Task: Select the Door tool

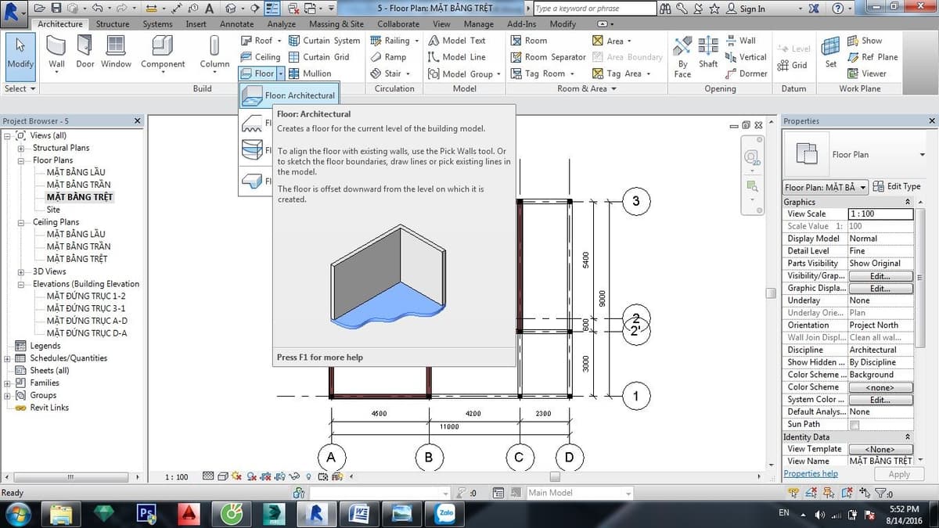Action: pos(85,52)
